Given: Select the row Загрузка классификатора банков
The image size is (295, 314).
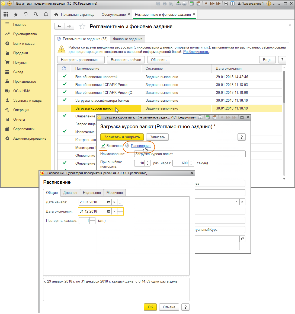Looking at the screenshot, I should coord(170,100).
